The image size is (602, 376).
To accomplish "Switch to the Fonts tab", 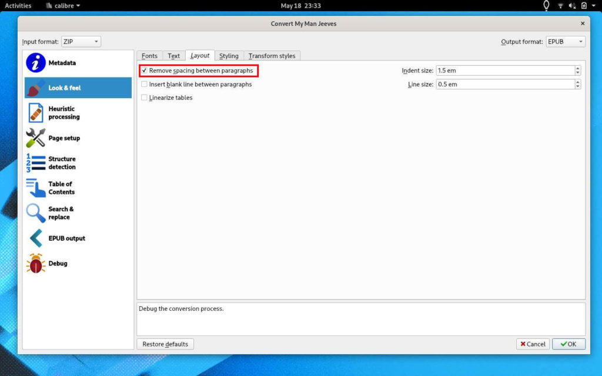I will [149, 56].
